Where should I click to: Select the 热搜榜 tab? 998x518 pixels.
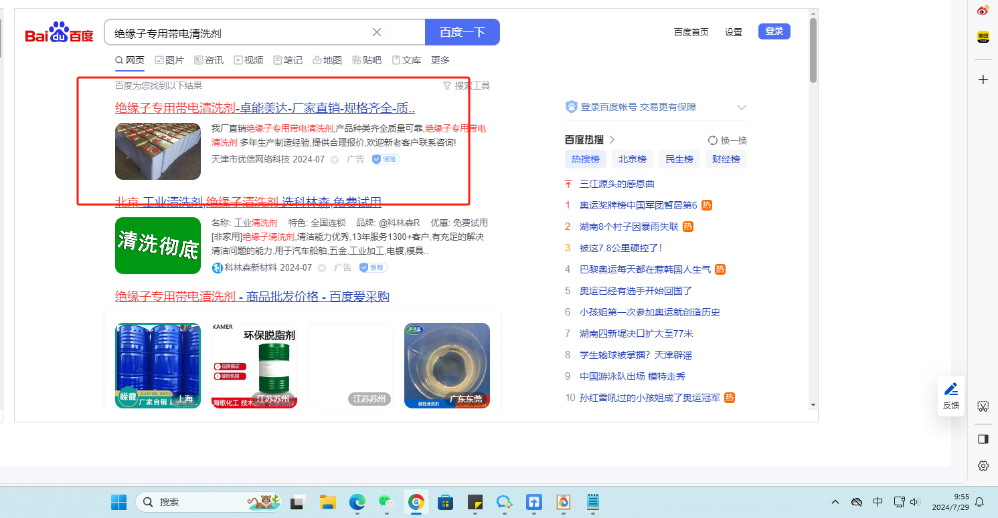click(x=586, y=159)
